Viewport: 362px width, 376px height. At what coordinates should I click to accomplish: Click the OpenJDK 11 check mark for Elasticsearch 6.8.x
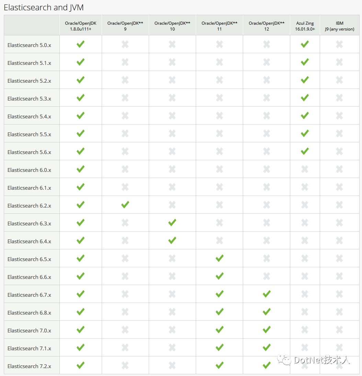click(x=219, y=312)
